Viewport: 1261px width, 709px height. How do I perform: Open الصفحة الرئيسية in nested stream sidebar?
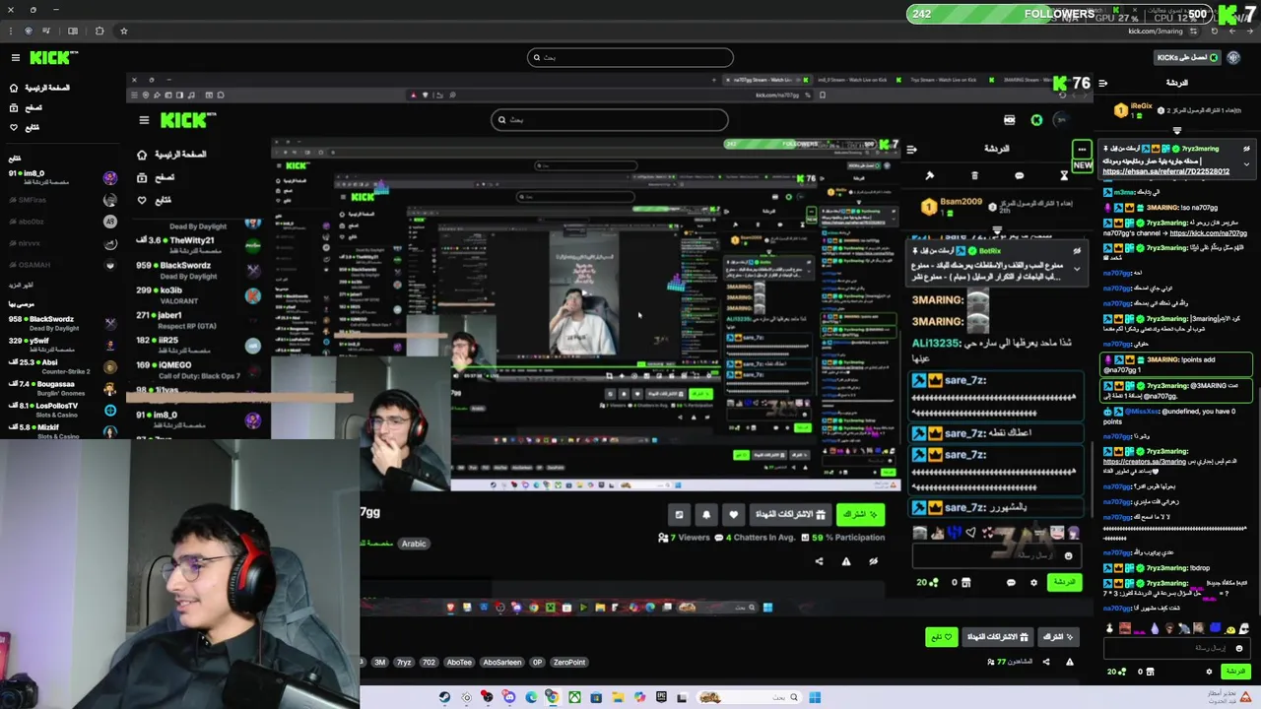pos(171,155)
